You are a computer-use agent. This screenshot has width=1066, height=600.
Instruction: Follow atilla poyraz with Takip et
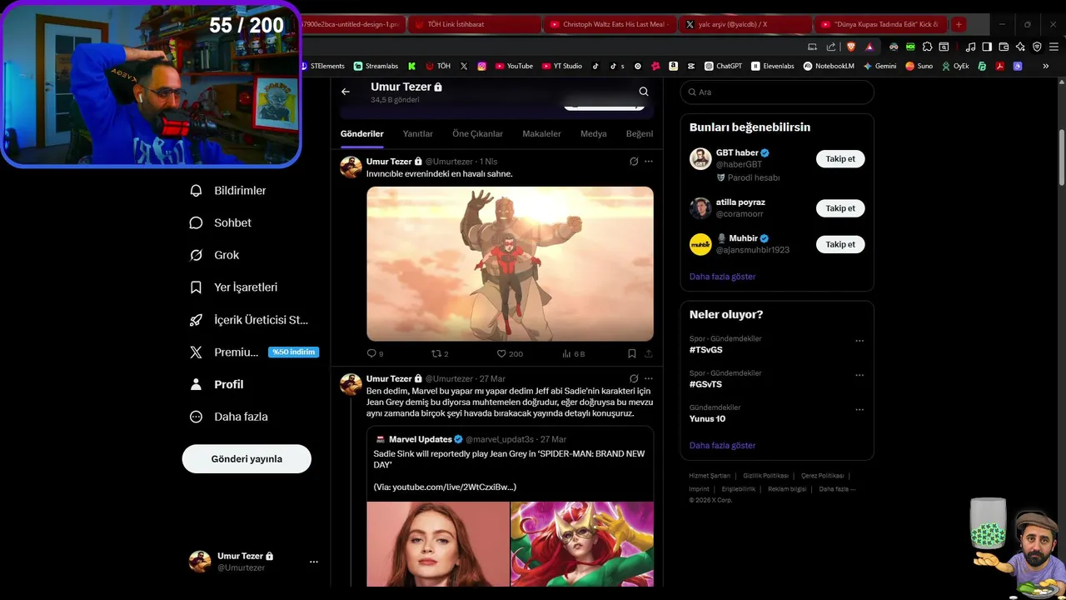(x=840, y=208)
